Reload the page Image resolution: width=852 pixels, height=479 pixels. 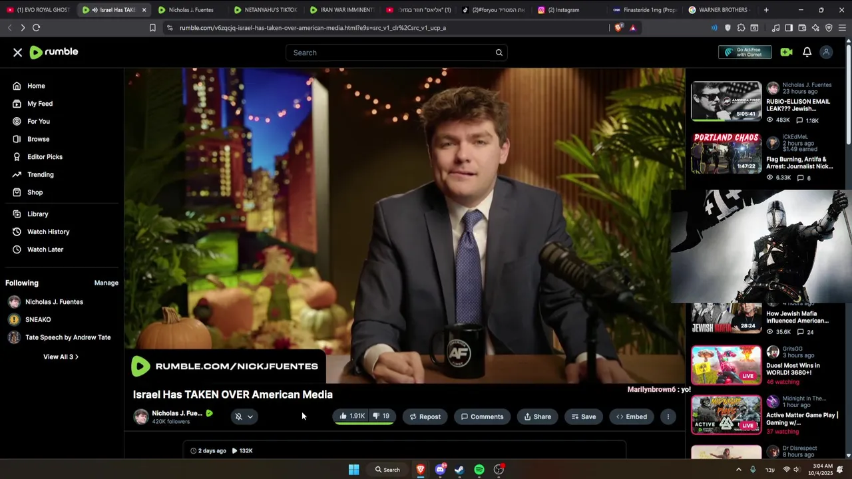(36, 27)
